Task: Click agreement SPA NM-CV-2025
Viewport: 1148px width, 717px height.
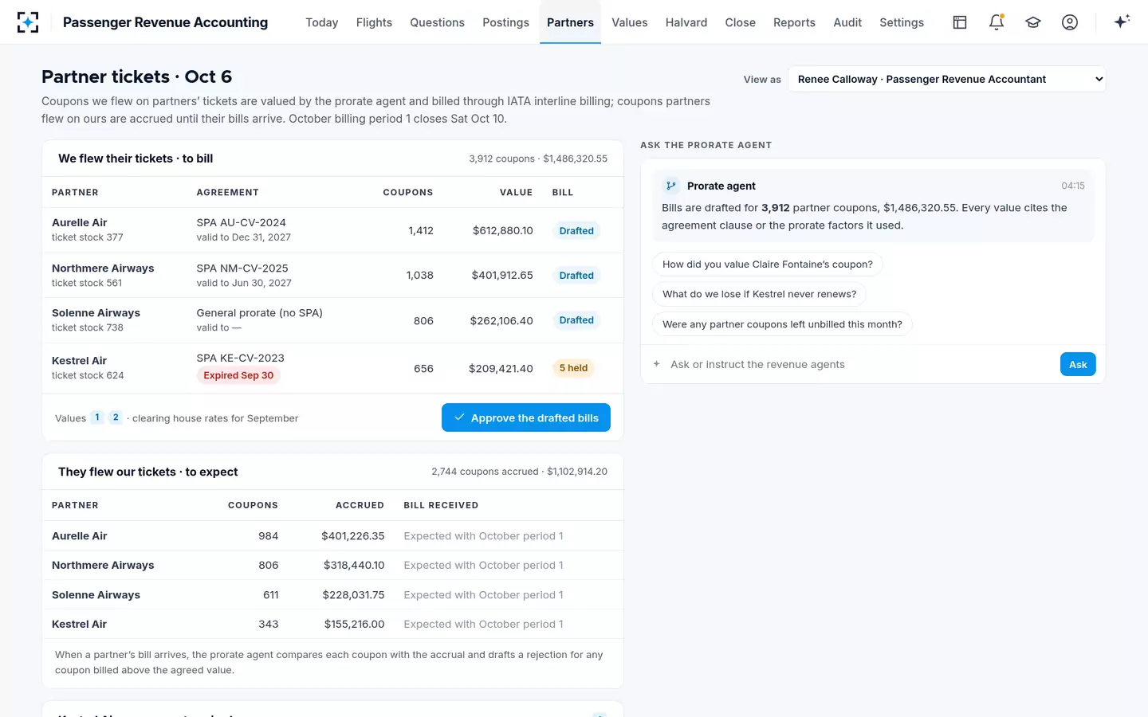Action: [242, 268]
